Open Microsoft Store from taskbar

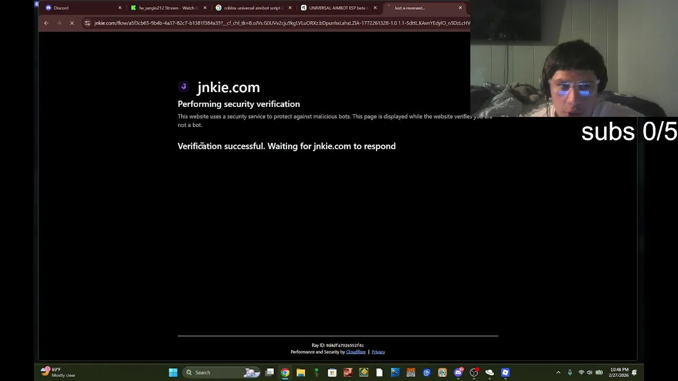(332, 373)
